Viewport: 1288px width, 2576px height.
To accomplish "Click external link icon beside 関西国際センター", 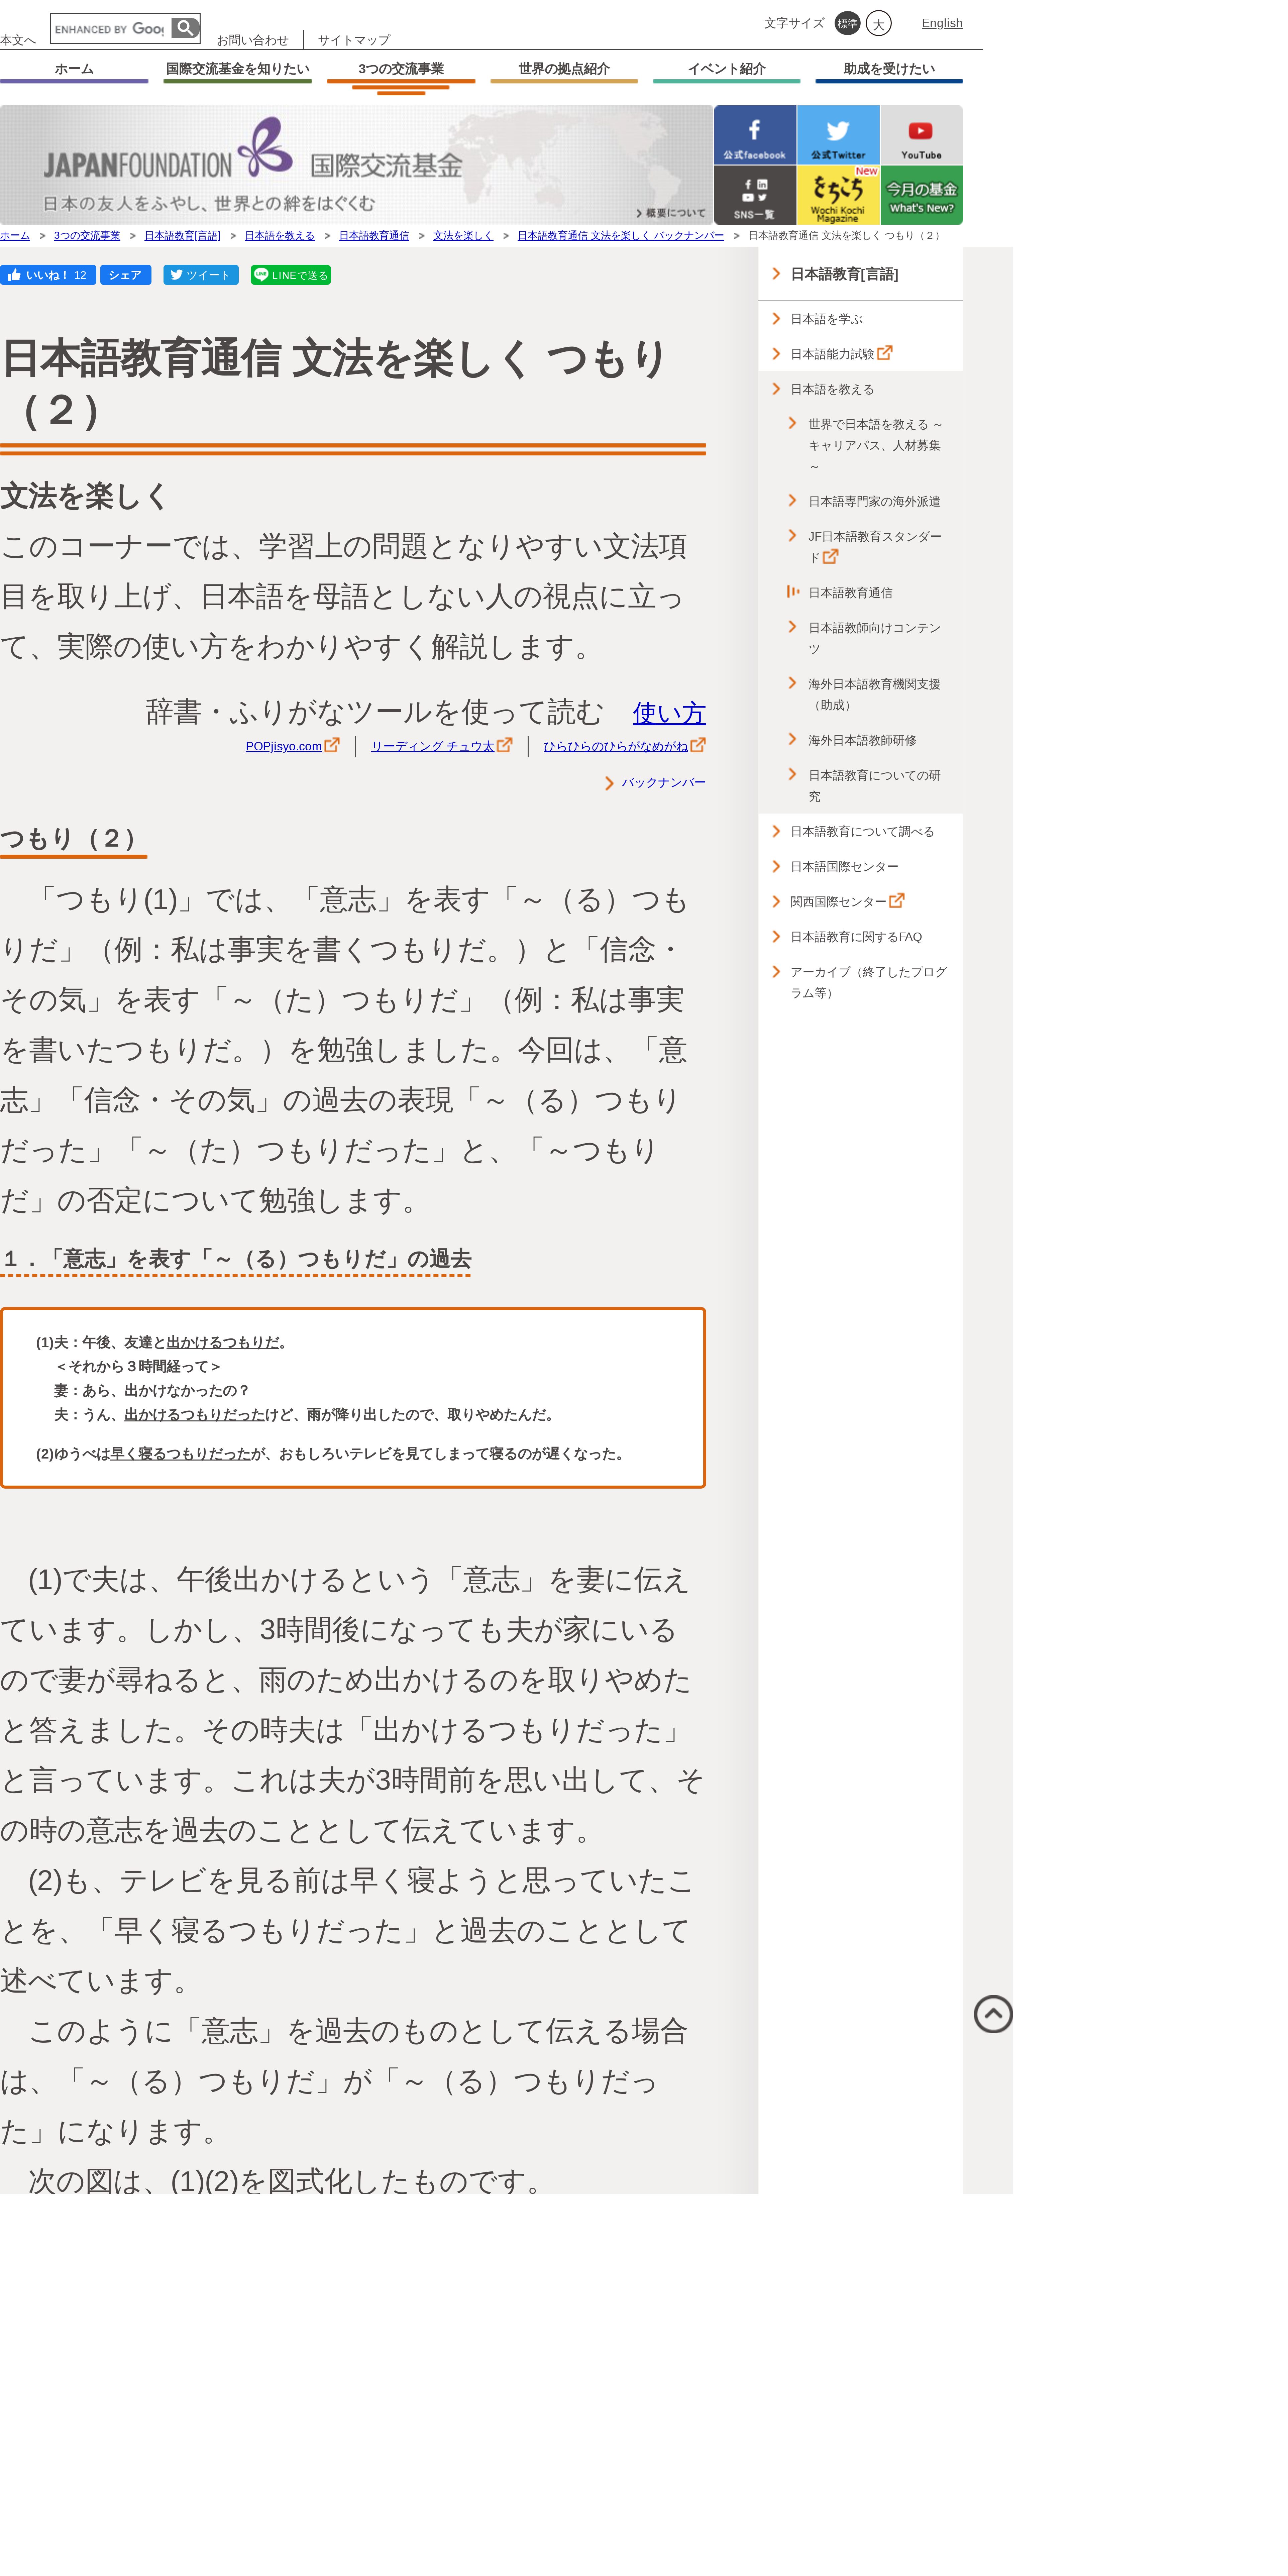I will coord(897,901).
